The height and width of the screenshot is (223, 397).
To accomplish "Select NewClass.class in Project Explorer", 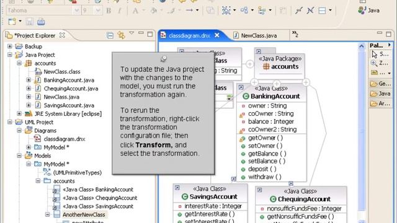I will [62, 72].
